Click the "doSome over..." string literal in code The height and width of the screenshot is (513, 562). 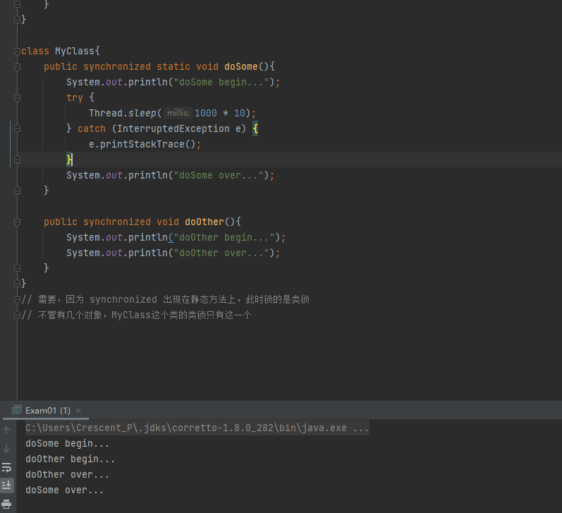(219, 176)
